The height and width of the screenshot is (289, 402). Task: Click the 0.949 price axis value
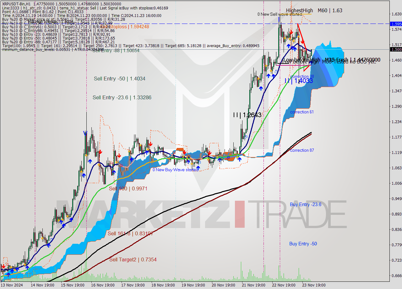click(x=396, y=199)
